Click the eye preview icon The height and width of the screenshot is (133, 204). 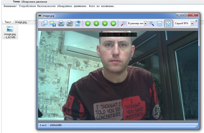[x=78, y=24]
